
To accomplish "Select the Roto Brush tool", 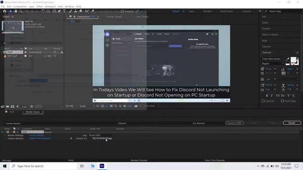I will pos(87,11).
